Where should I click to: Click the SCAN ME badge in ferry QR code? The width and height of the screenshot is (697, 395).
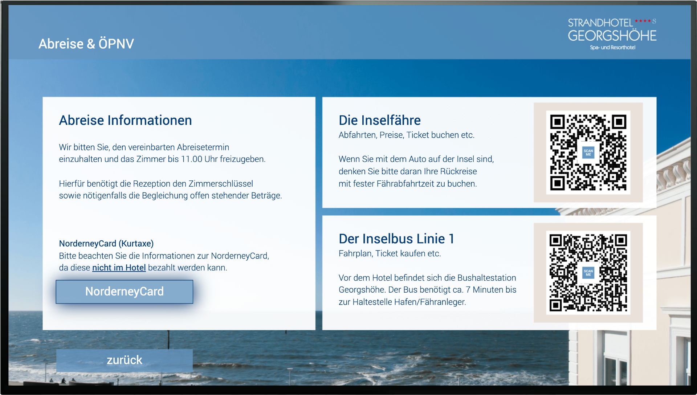(x=588, y=152)
